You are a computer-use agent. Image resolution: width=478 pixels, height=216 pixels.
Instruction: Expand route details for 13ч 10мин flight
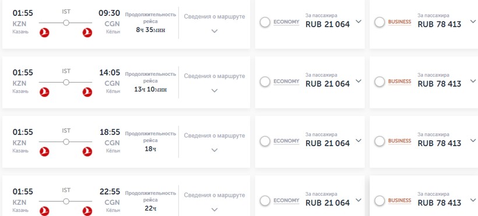[x=215, y=90]
